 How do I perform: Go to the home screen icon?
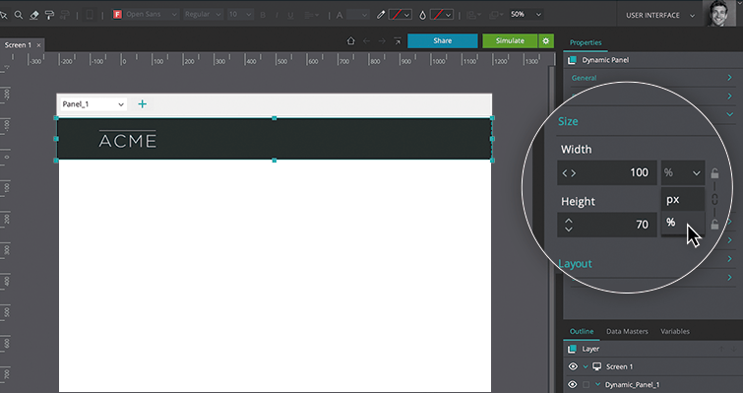coord(350,40)
